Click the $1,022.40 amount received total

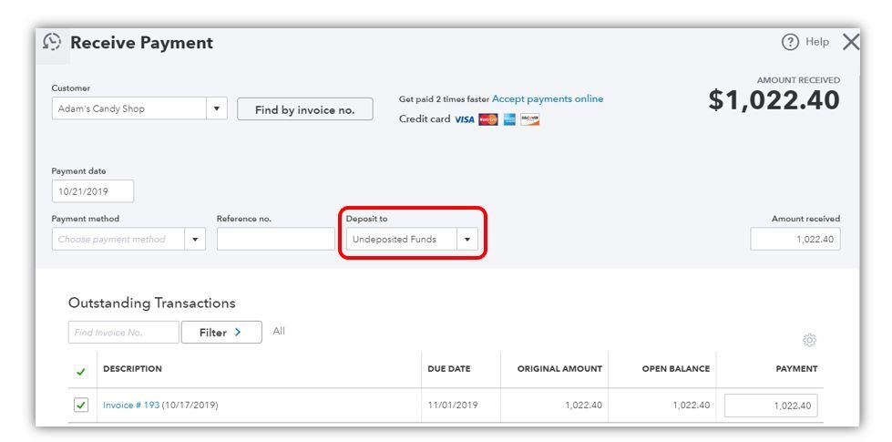[x=774, y=100]
